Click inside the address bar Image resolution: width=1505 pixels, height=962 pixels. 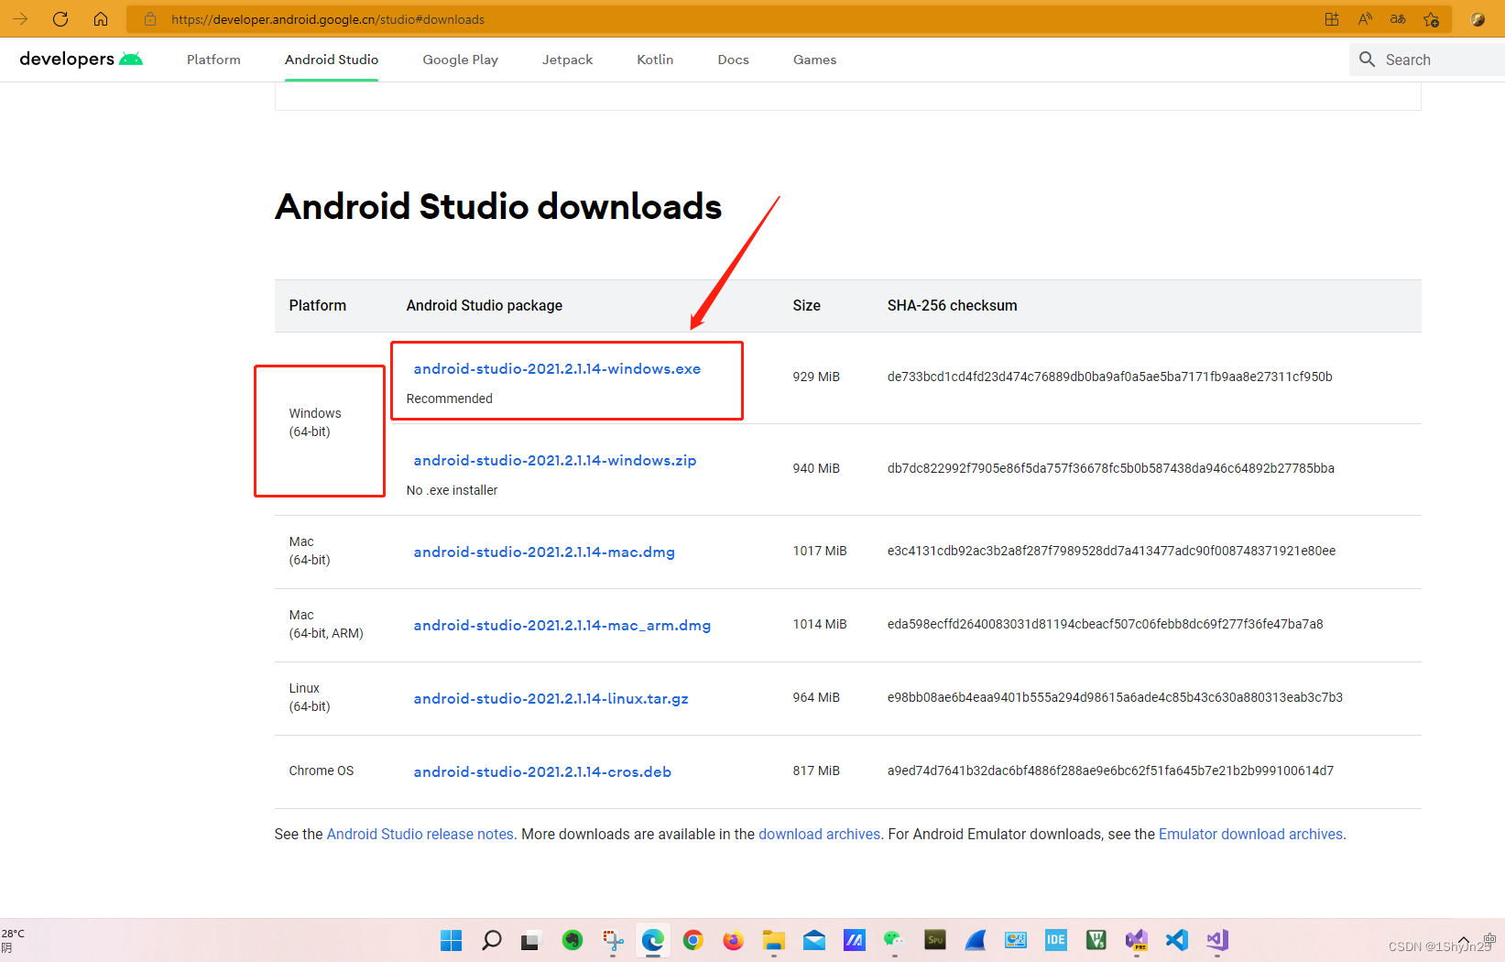(366, 18)
